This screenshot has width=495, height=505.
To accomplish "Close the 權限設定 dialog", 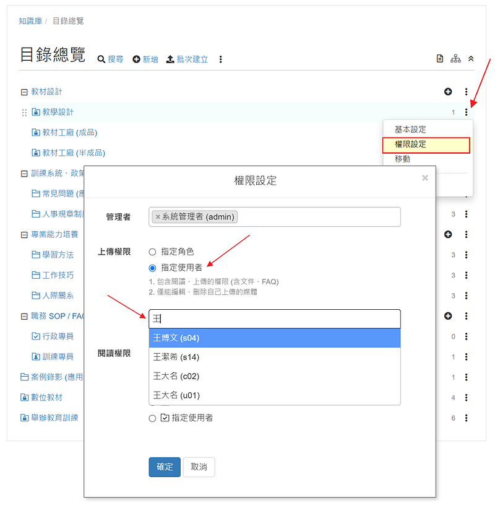I will [x=424, y=178].
